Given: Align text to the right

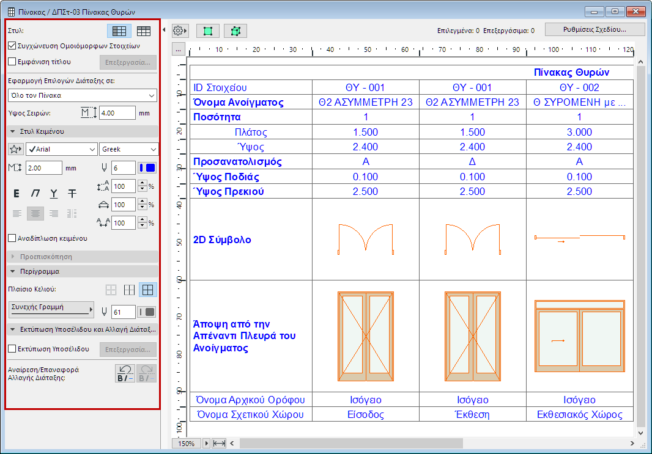Looking at the screenshot, I should tap(54, 213).
